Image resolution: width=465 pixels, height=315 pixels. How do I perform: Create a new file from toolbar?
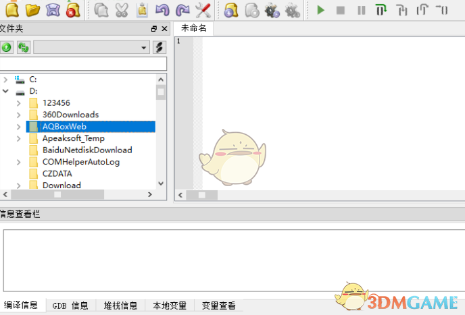12,10
